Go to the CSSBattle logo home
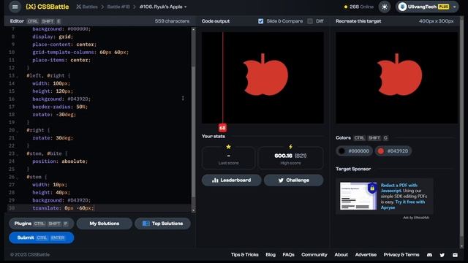The image size is (468, 263). tap(47, 7)
